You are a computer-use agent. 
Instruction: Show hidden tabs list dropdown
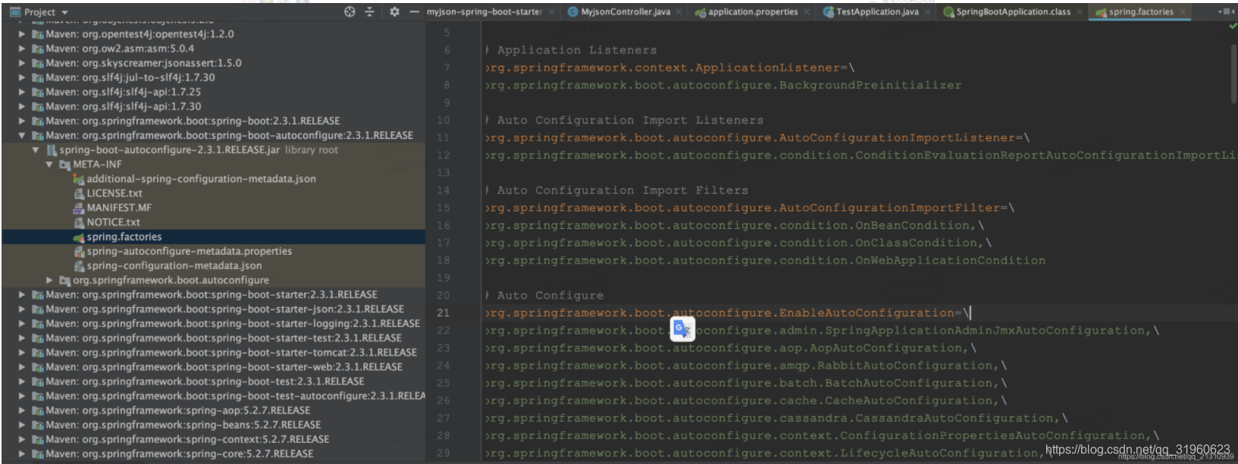tap(1226, 11)
